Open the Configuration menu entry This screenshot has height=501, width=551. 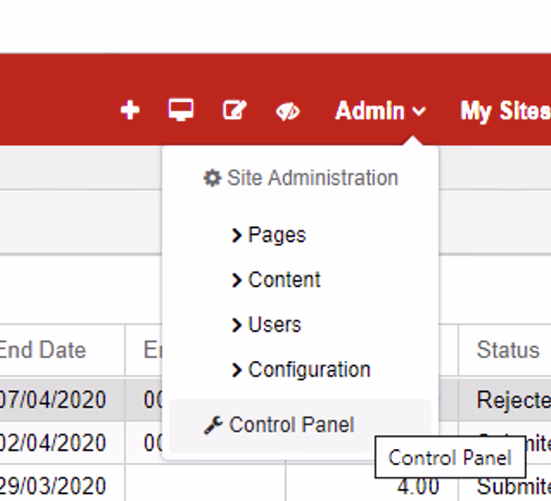[x=308, y=370]
